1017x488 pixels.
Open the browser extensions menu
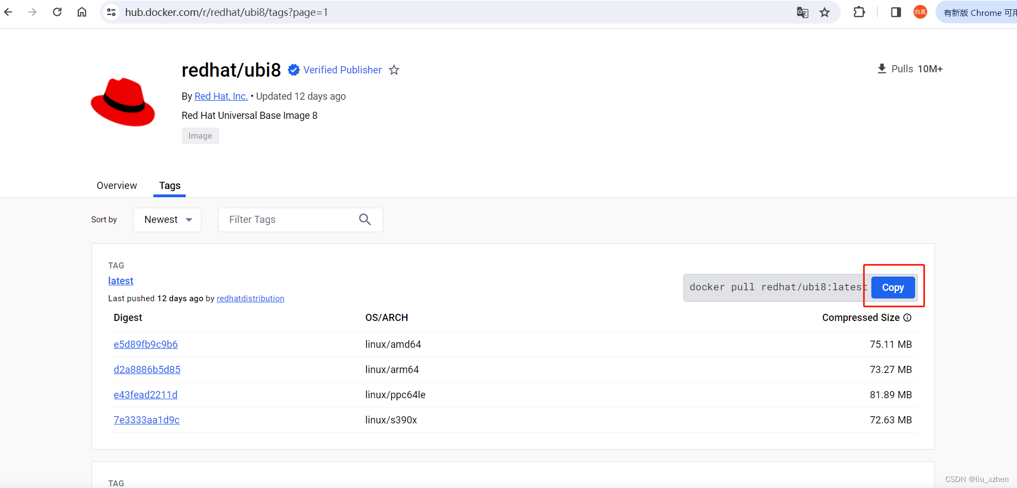coord(859,12)
